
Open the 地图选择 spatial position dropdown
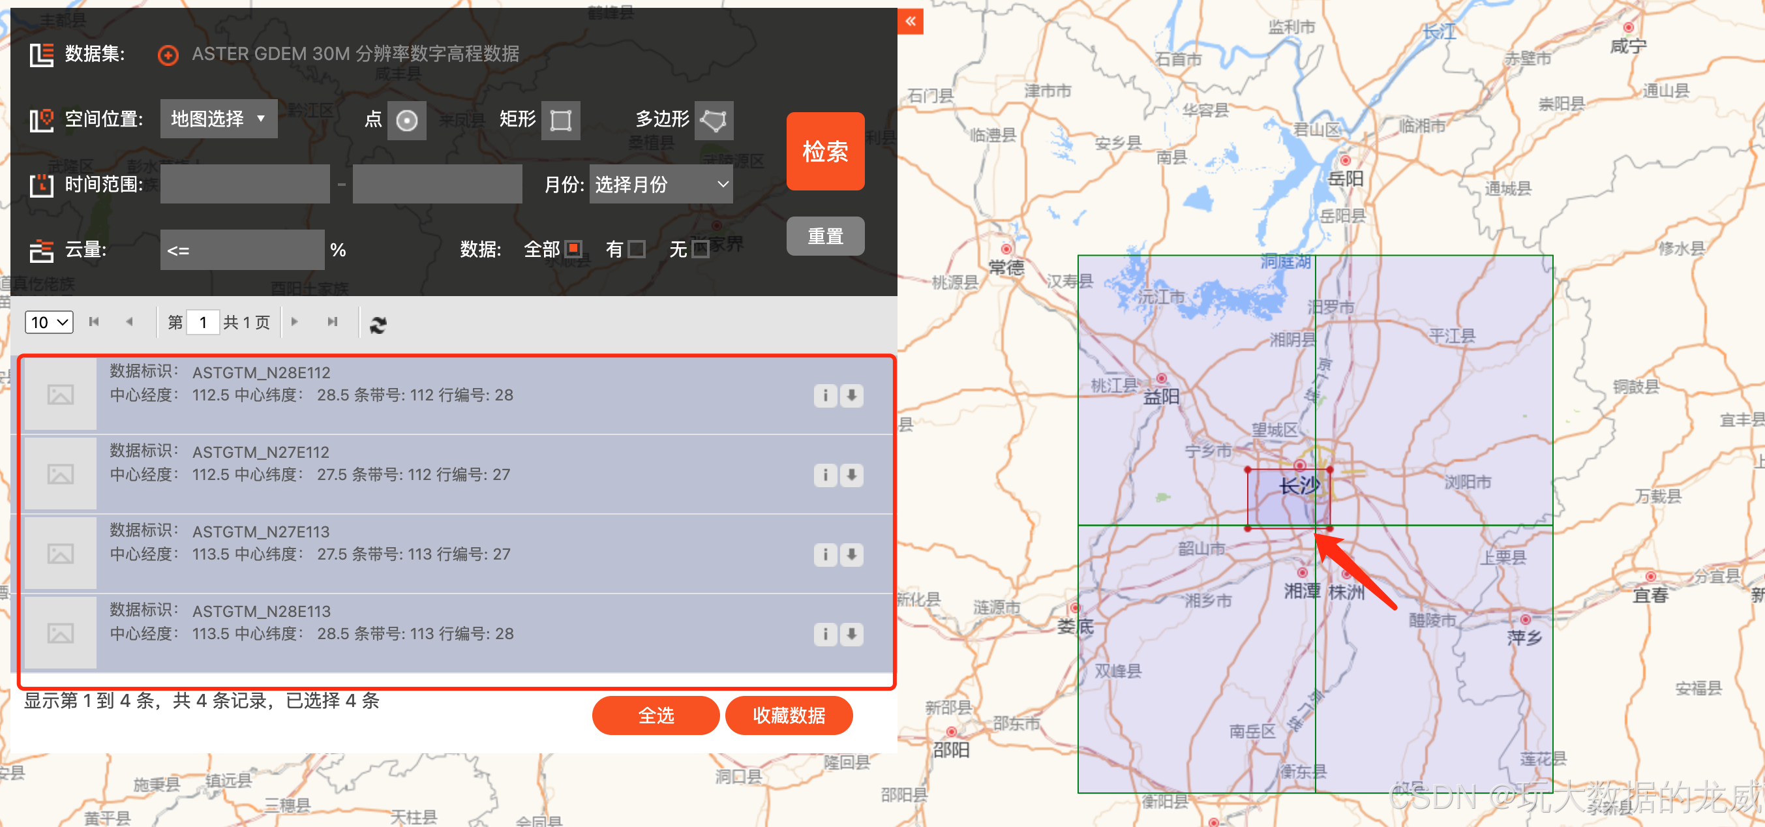(x=219, y=119)
